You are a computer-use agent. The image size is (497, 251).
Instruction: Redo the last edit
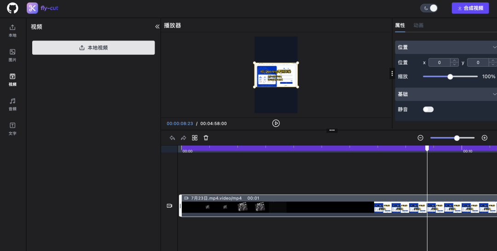tap(184, 138)
